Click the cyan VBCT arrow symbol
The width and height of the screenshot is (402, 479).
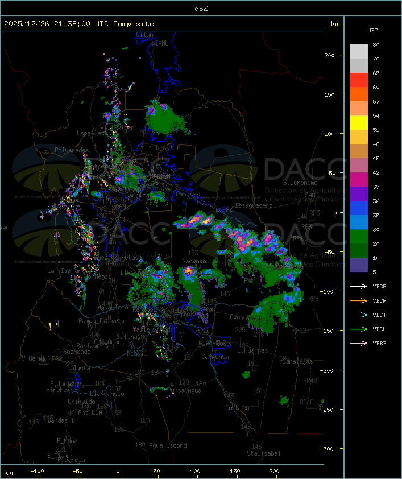pyautogui.click(x=359, y=315)
